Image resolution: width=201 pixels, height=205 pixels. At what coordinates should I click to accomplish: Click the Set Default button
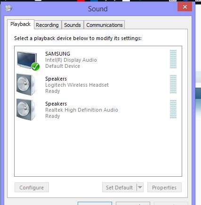click(x=120, y=187)
